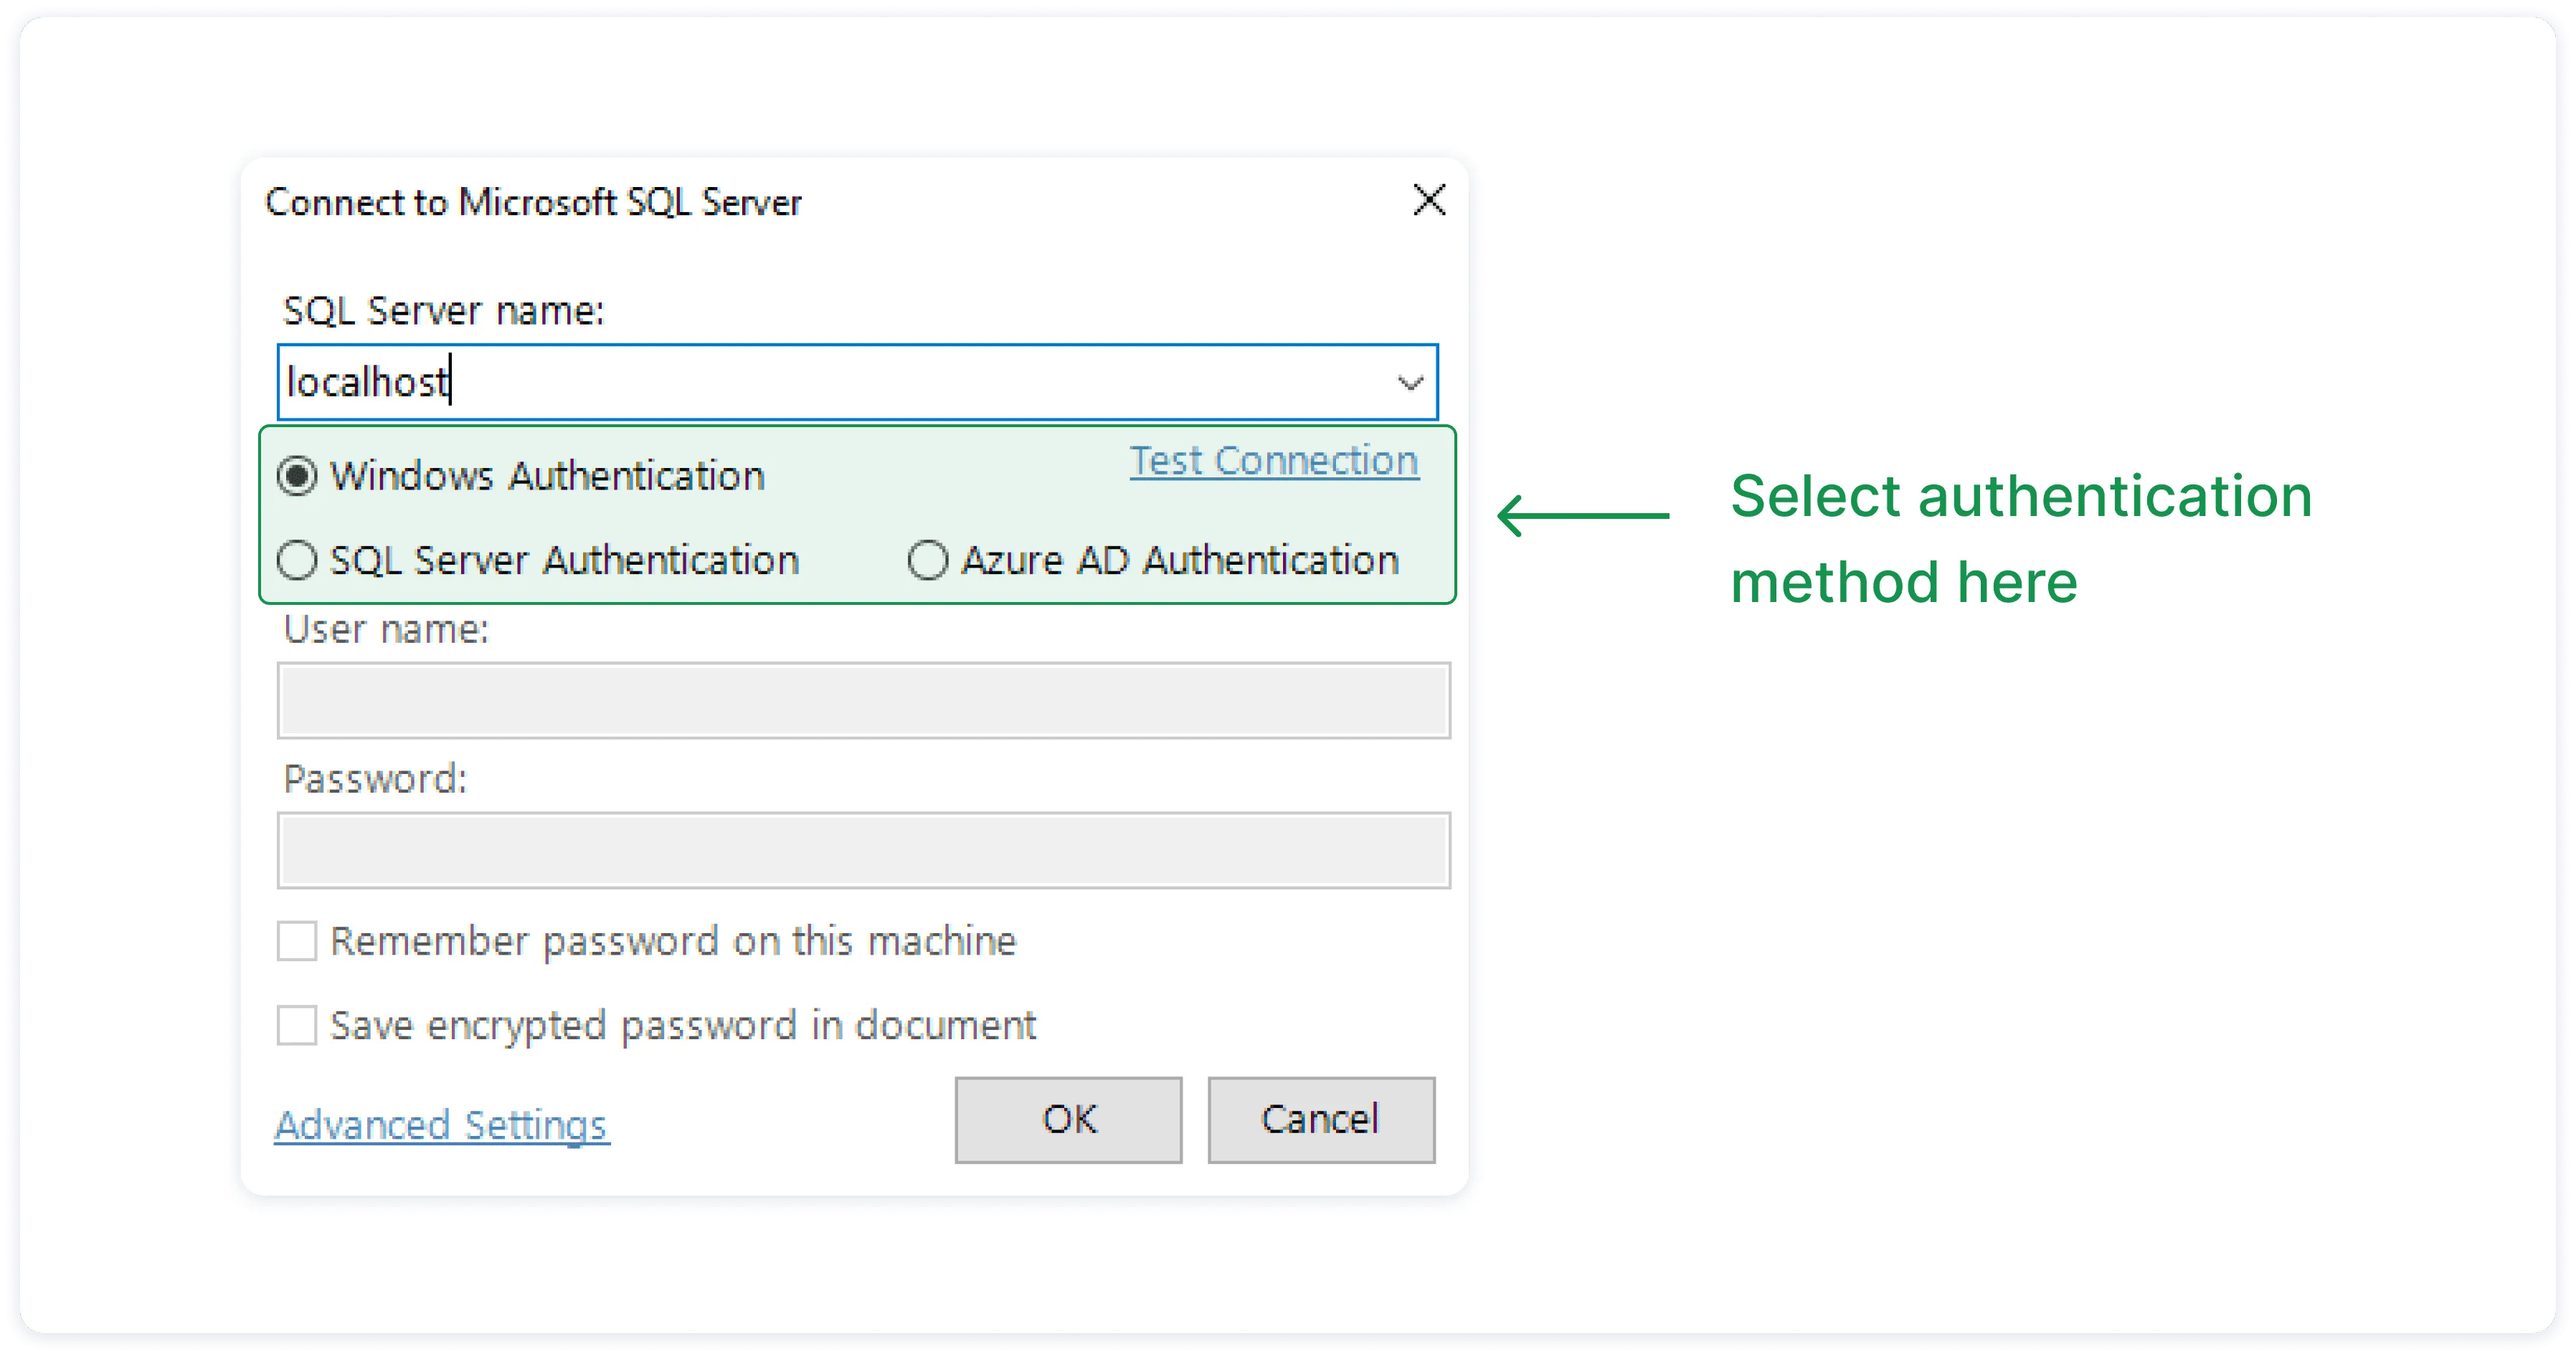
Task: Enable Remember password on this machine
Action: (x=297, y=941)
